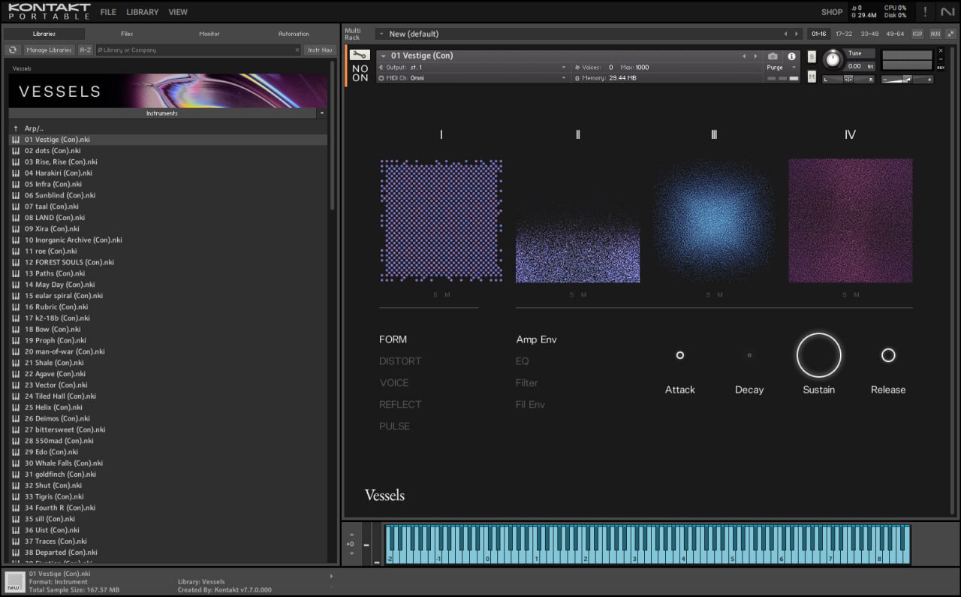This screenshot has height=597, width=961.
Task: Click the Manage Libraries button
Action: point(49,50)
